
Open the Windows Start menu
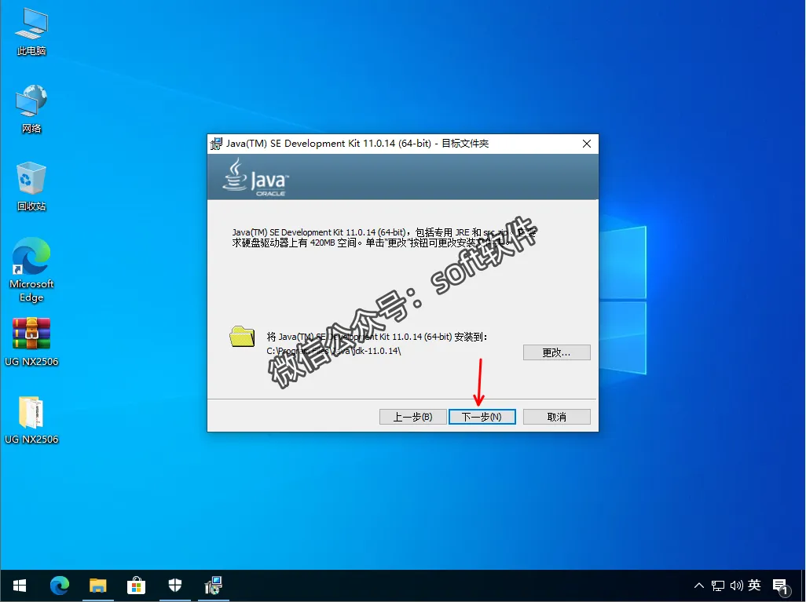coord(20,586)
